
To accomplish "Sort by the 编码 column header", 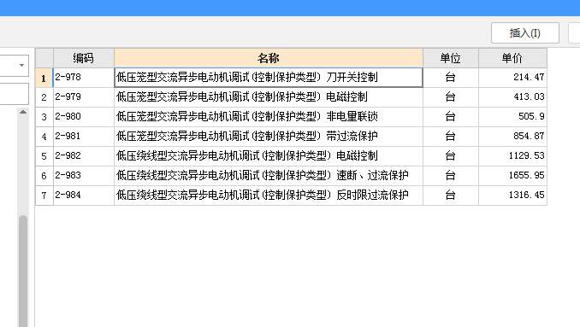I will (x=84, y=58).
